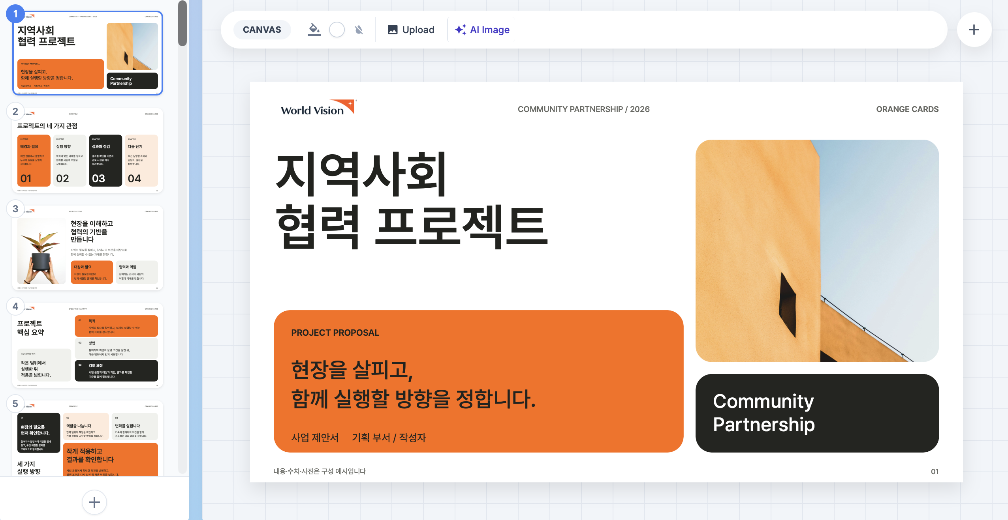The image size is (1008, 520).
Task: Select the footer note 내용·수치·사진은 구성 예시입니다
Action: click(x=320, y=471)
